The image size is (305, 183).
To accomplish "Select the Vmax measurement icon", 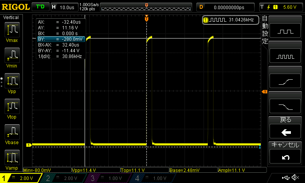I will point(12,30).
